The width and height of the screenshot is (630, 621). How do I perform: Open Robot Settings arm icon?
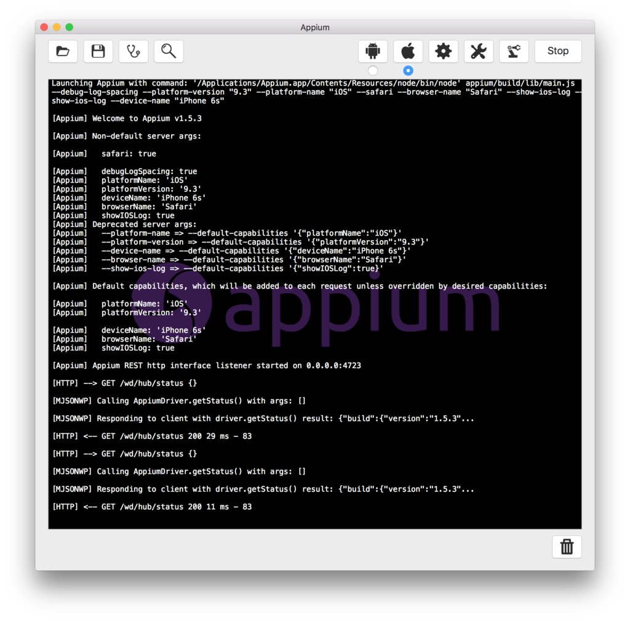(x=514, y=51)
